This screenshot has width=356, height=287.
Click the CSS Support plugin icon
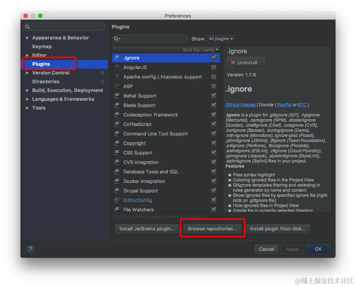[x=117, y=153]
